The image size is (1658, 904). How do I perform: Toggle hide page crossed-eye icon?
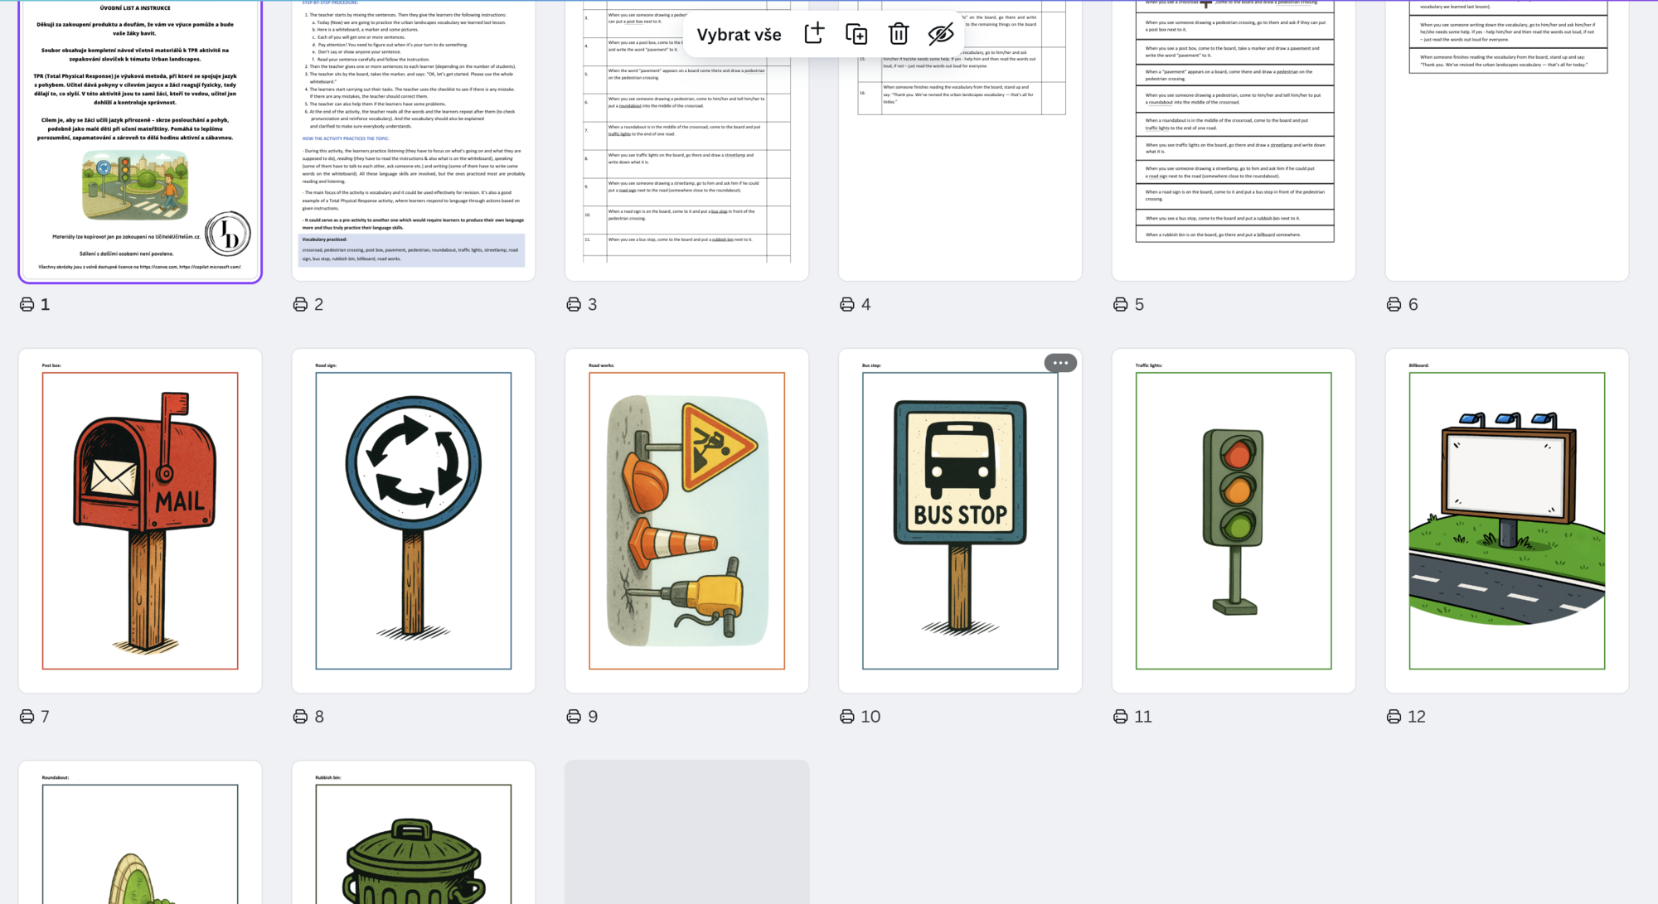940,34
